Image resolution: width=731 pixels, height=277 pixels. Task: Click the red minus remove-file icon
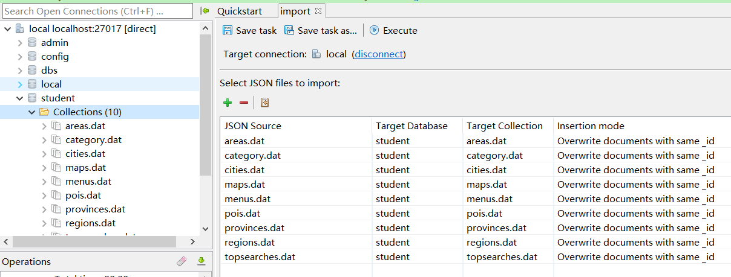[x=244, y=103]
